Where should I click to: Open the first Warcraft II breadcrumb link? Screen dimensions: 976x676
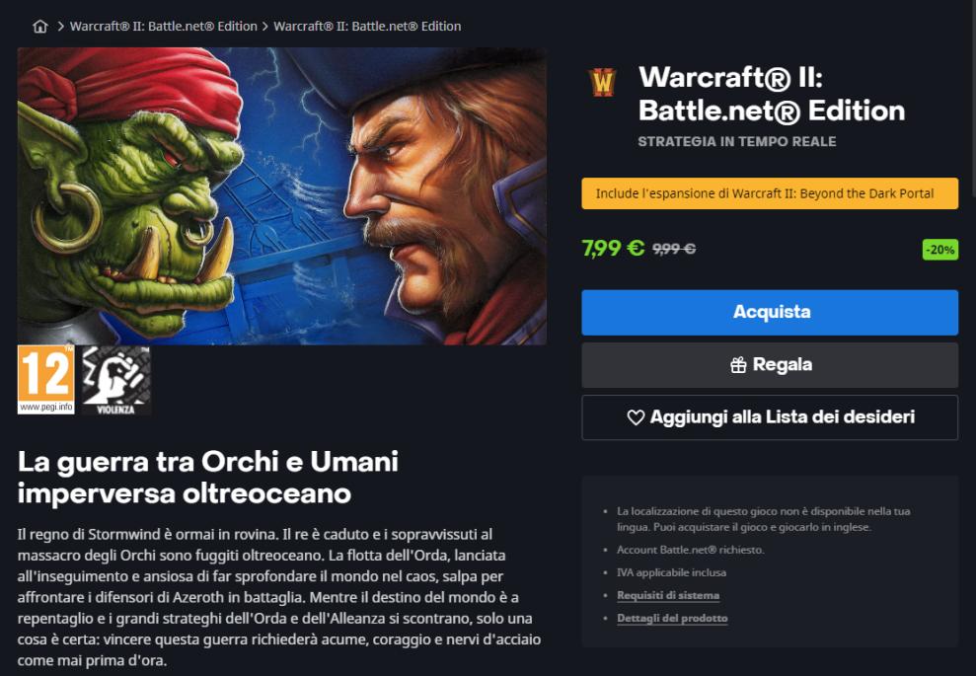point(163,26)
